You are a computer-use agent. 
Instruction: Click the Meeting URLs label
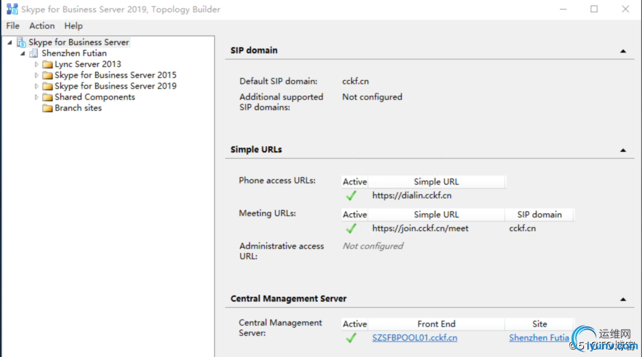pyautogui.click(x=268, y=213)
